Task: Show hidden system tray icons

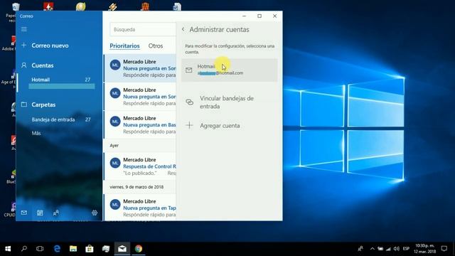Action: tap(373, 249)
